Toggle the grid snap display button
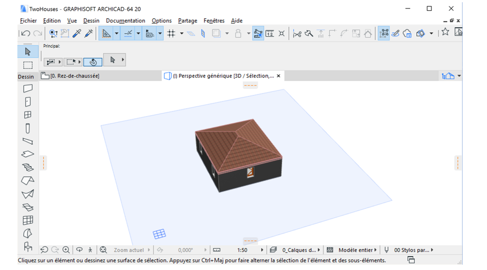This screenshot has width=487, height=270. (x=171, y=33)
